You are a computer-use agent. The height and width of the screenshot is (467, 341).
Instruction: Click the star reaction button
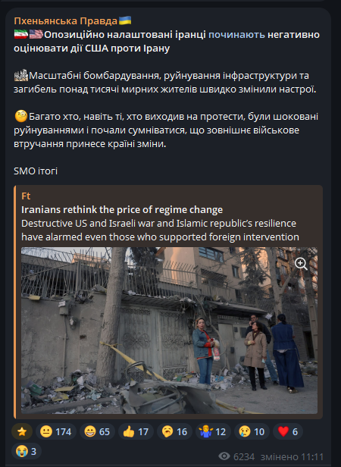[x=22, y=431]
